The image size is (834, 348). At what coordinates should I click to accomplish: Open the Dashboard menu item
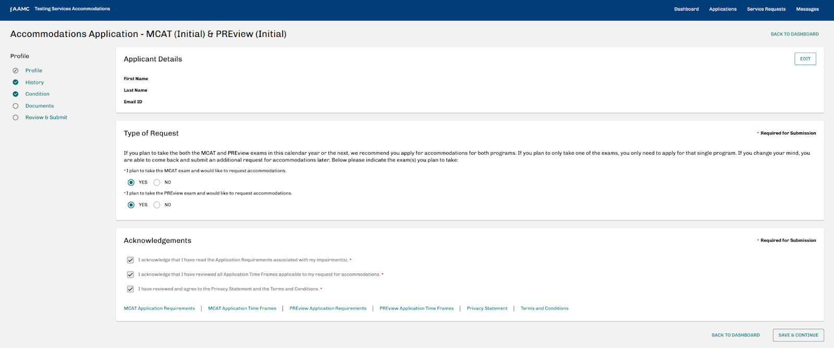[686, 9]
